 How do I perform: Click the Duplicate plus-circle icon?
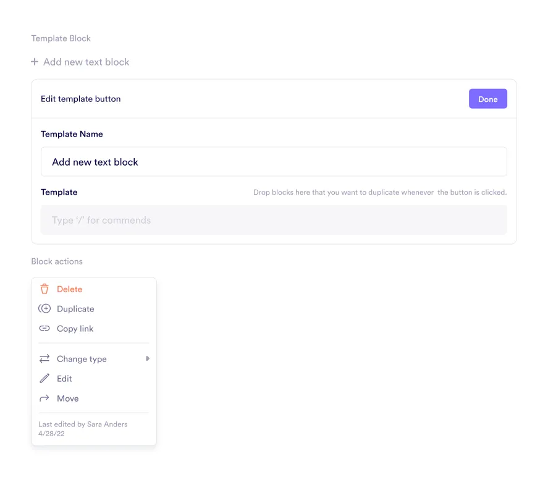click(44, 309)
